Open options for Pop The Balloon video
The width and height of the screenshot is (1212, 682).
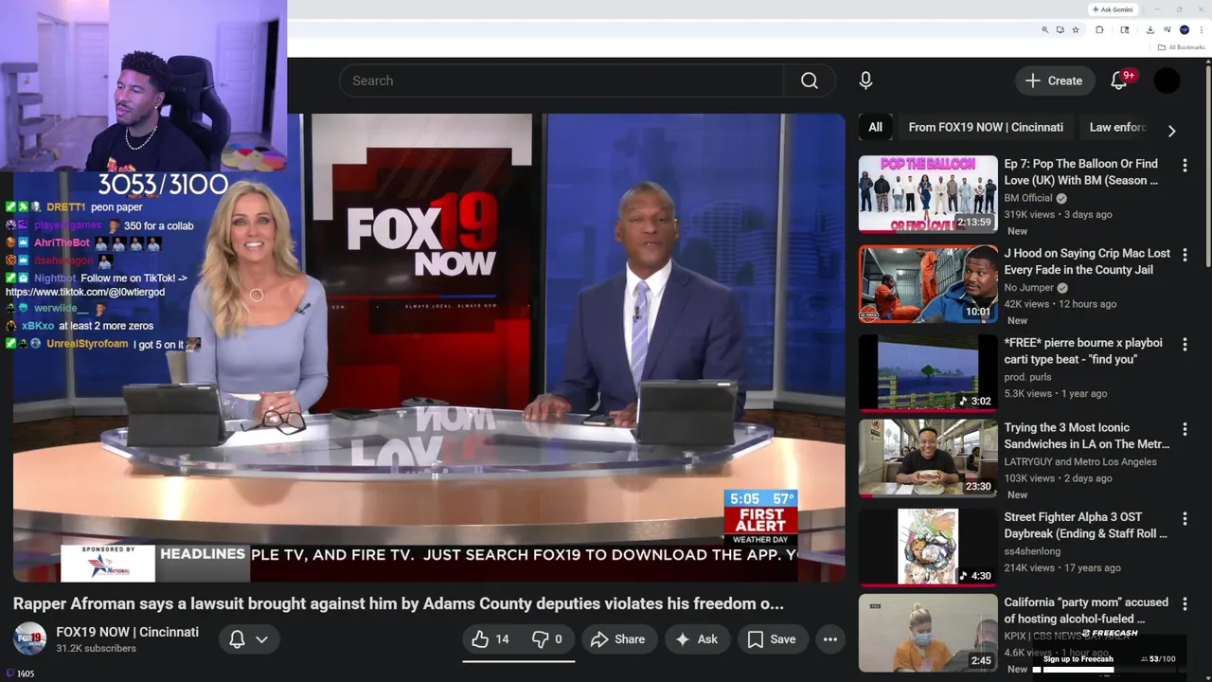1185,165
